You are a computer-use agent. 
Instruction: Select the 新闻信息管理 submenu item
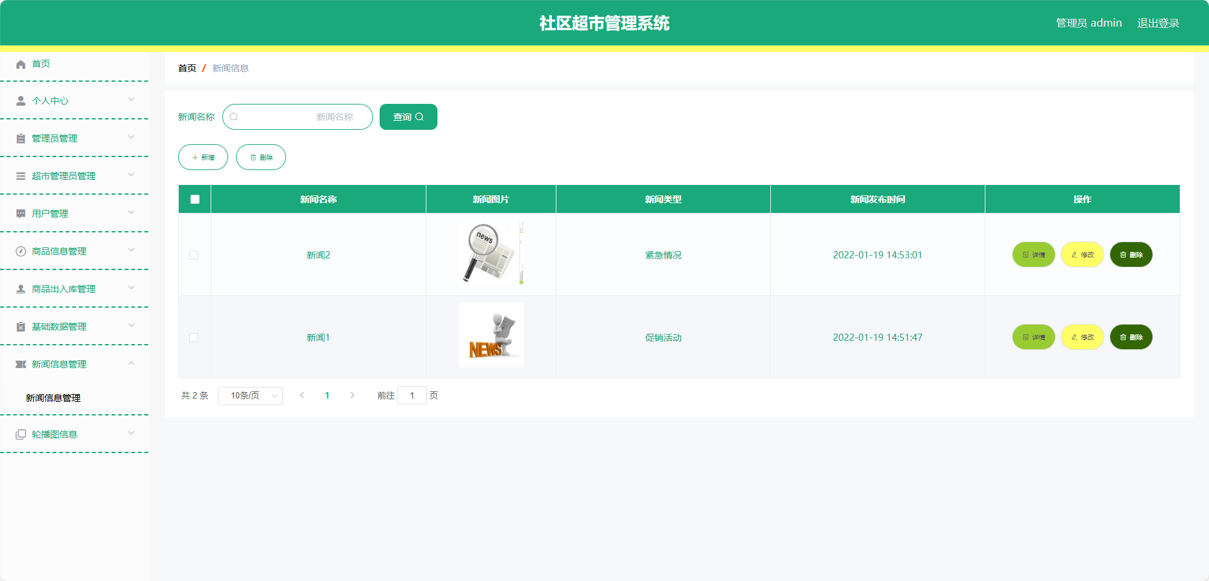[74, 398]
